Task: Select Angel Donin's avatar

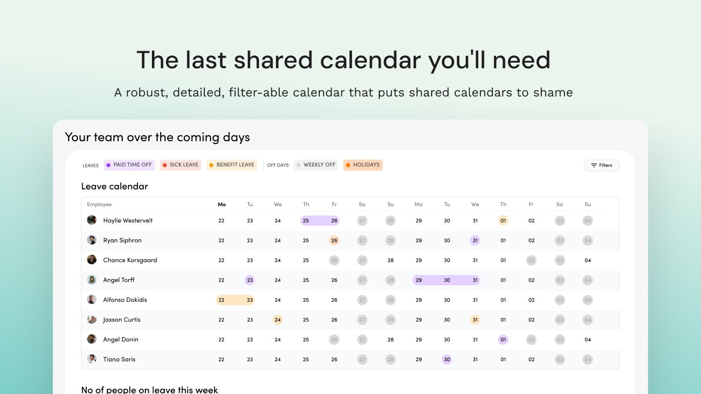Action: point(92,339)
